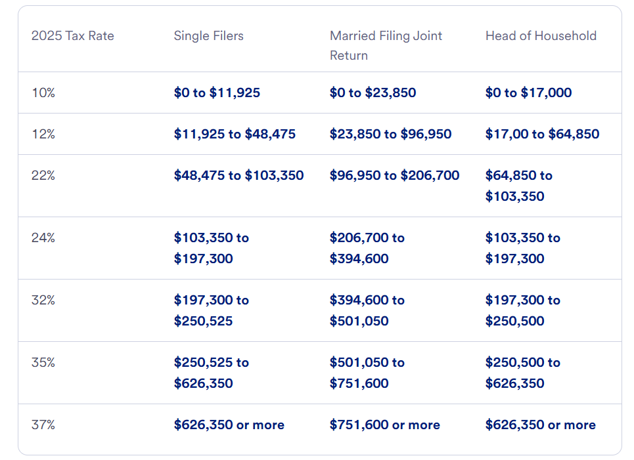Click "$751,600 or more" married cell

384,425
